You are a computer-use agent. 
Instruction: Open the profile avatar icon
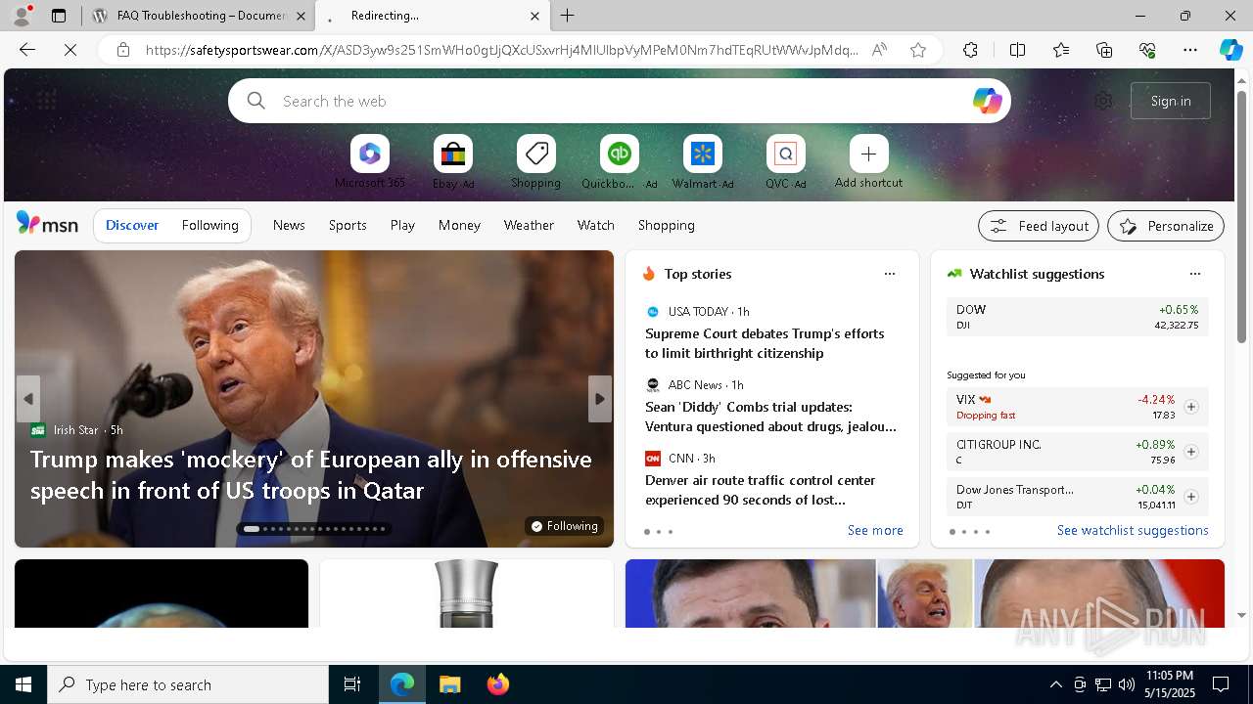click(x=21, y=16)
